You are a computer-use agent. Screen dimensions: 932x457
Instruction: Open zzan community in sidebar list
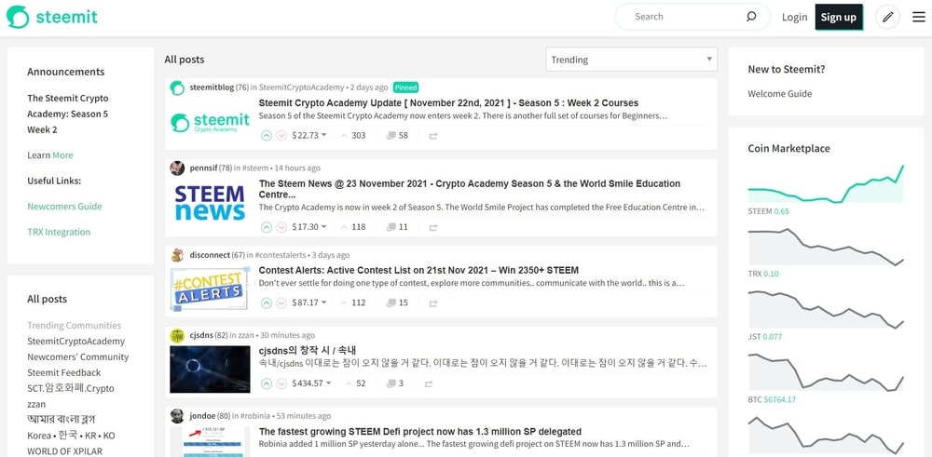coord(36,404)
